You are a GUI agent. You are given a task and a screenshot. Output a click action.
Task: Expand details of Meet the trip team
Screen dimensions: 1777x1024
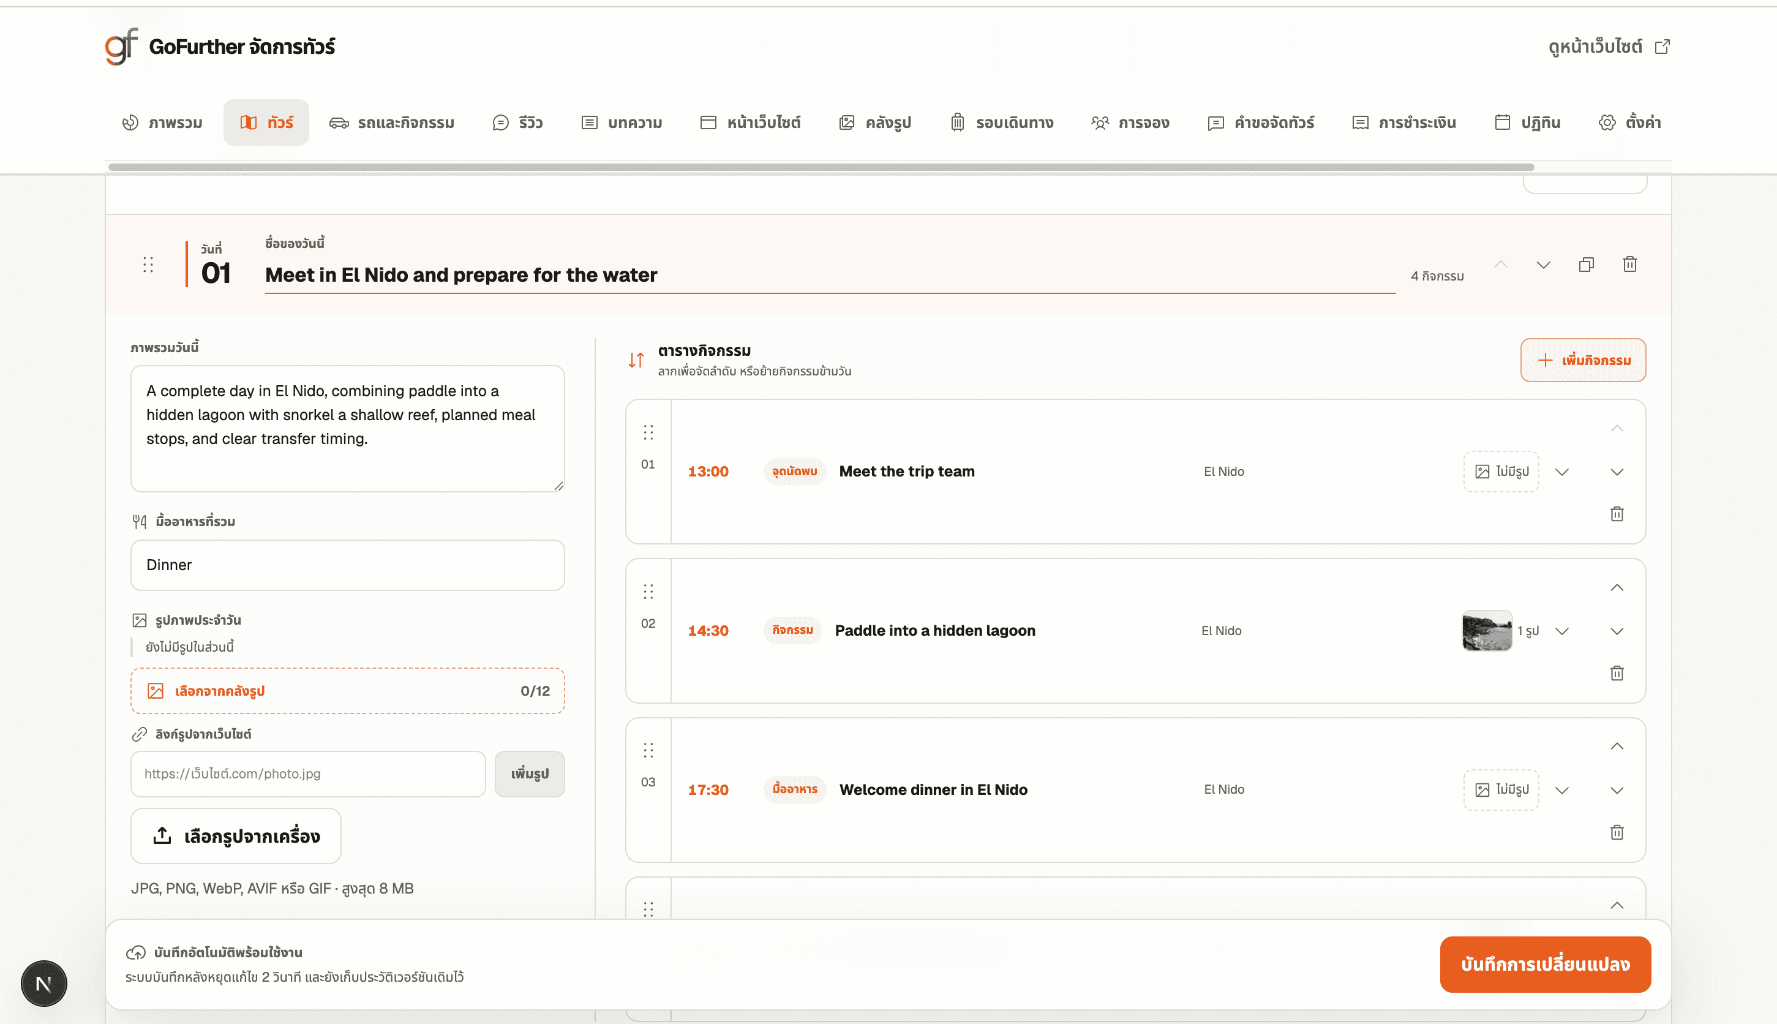point(1562,472)
